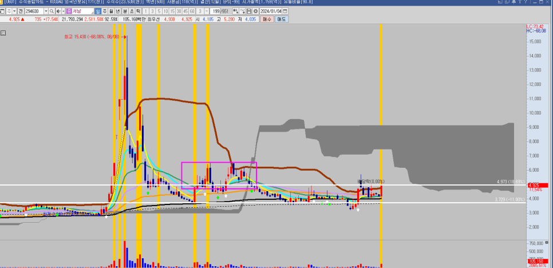Choose the 30 interval preset
Image resolution: width=553 pixels, height=268 pixels.
pyautogui.click(x=179, y=11)
